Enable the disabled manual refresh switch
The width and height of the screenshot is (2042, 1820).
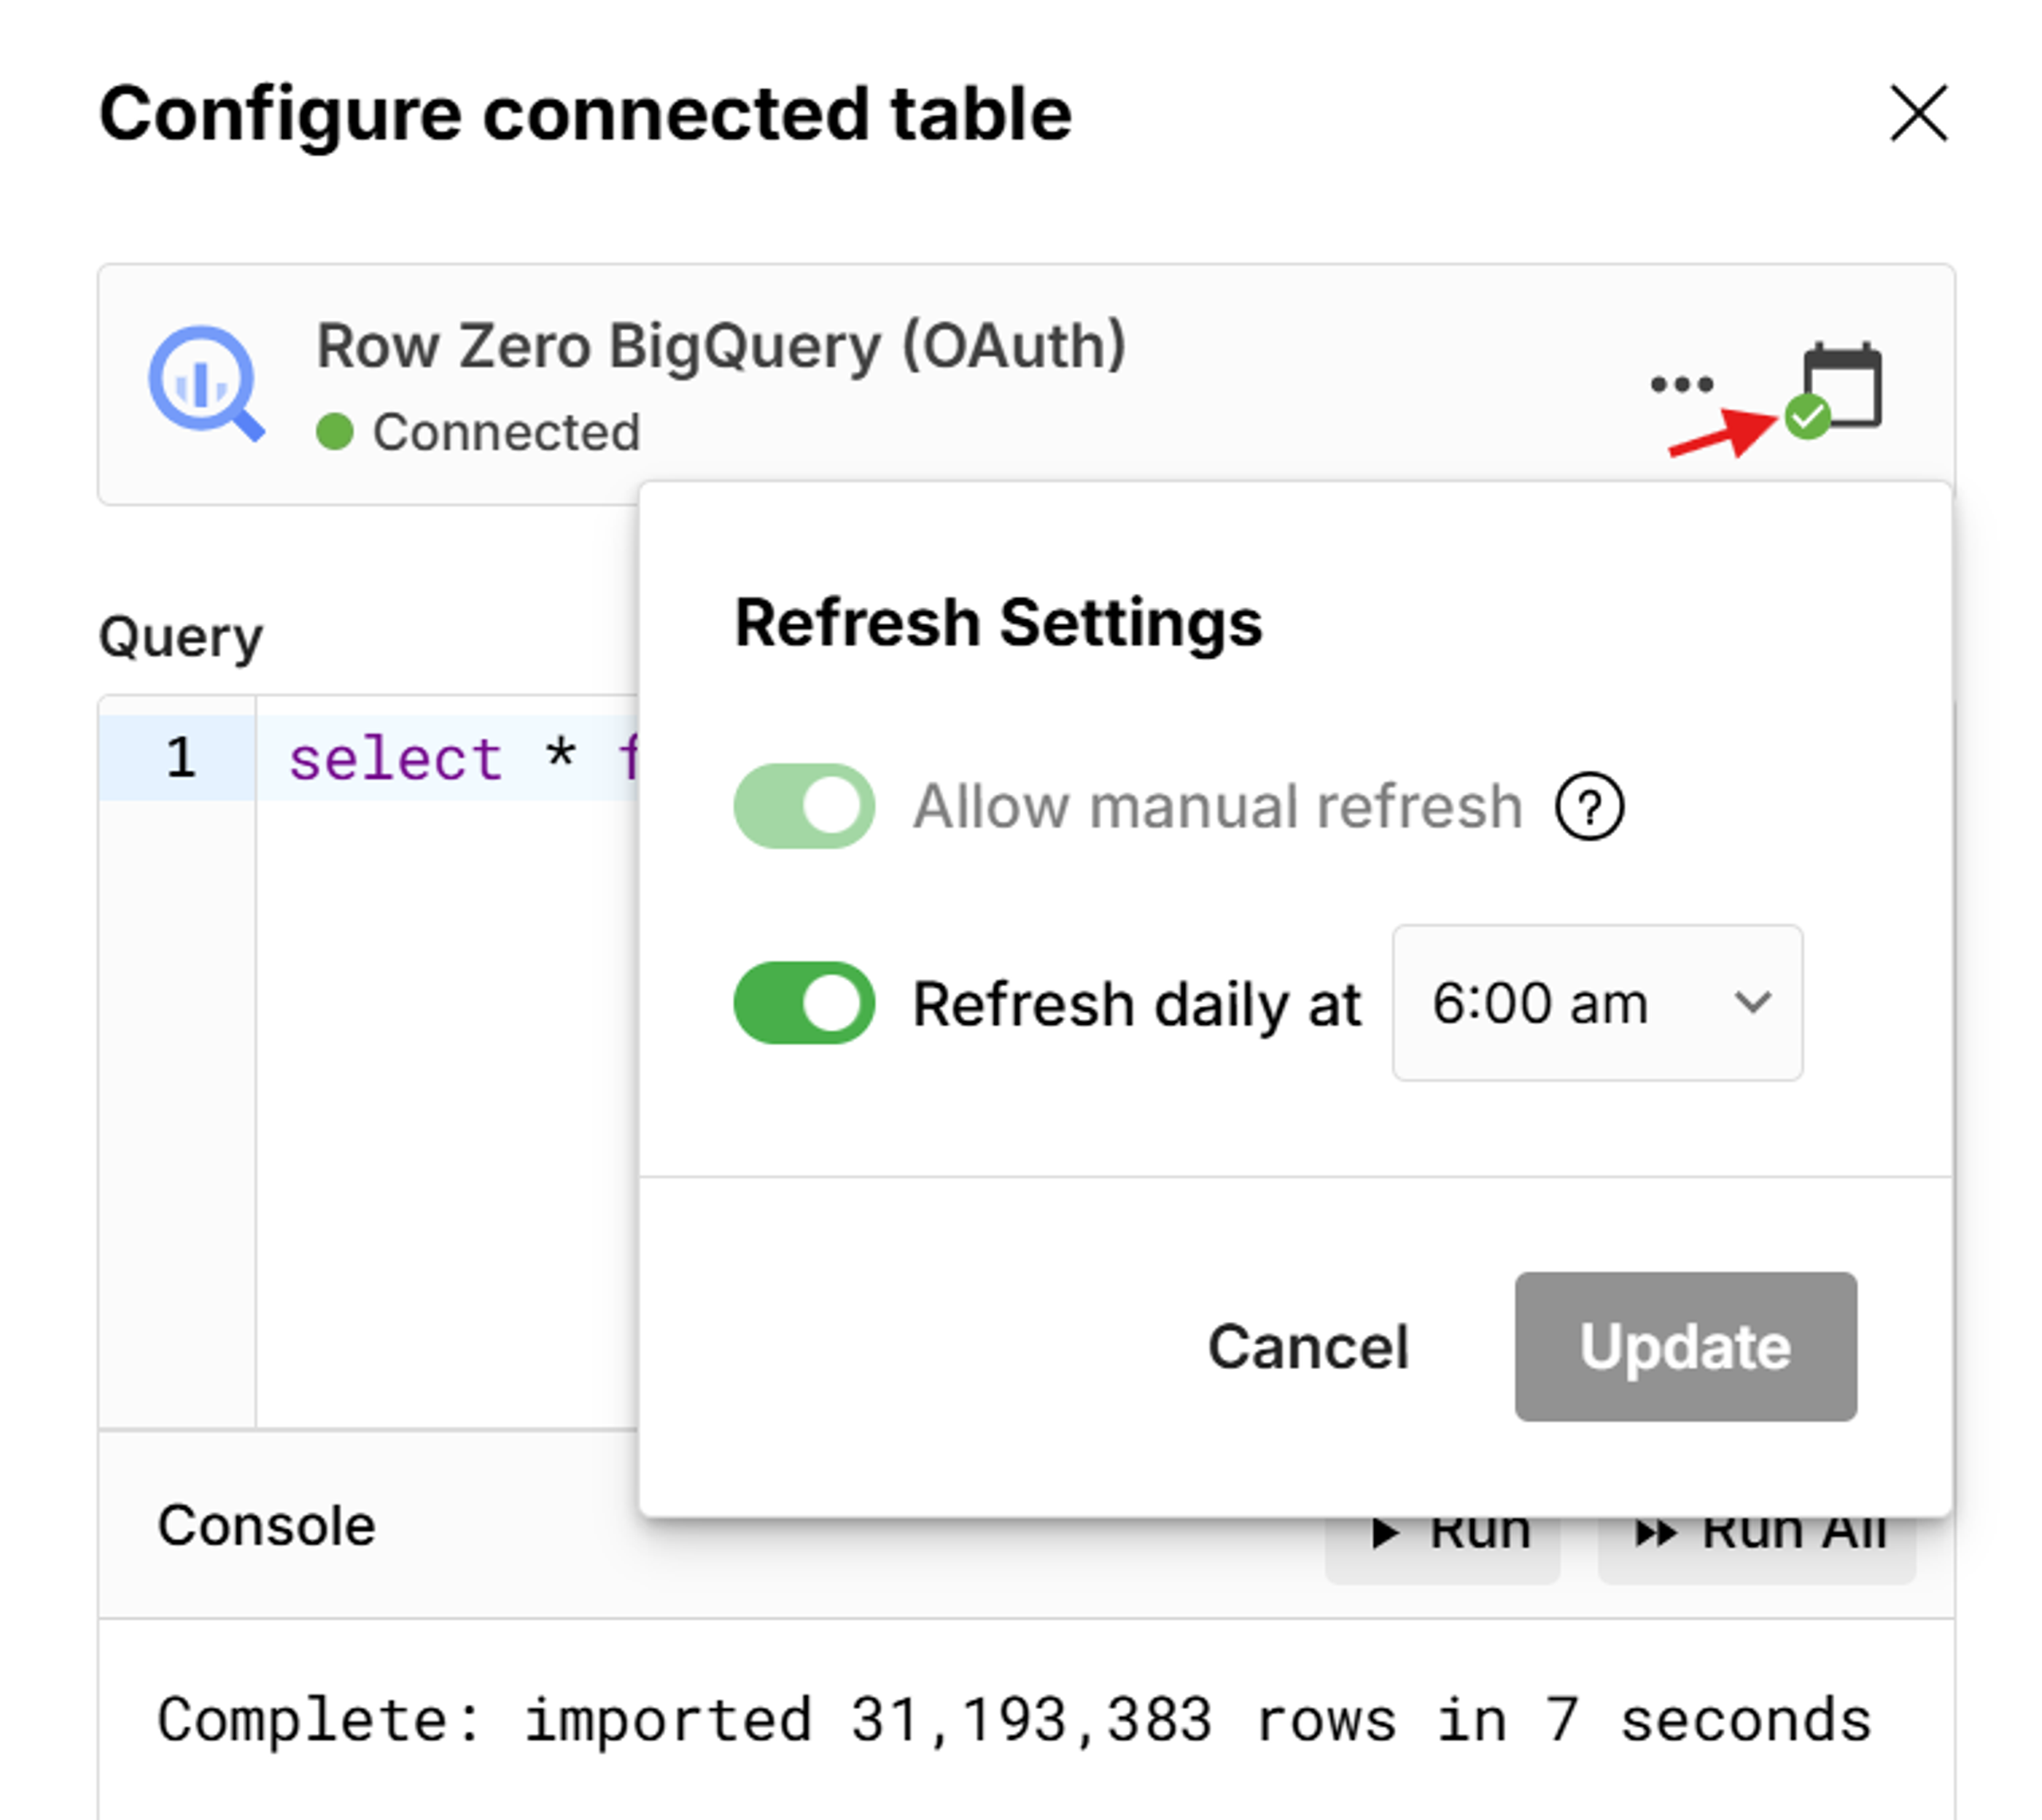(804, 806)
